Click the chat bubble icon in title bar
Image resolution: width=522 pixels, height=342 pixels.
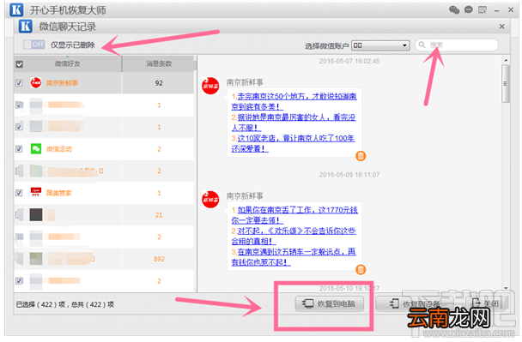[x=469, y=10]
